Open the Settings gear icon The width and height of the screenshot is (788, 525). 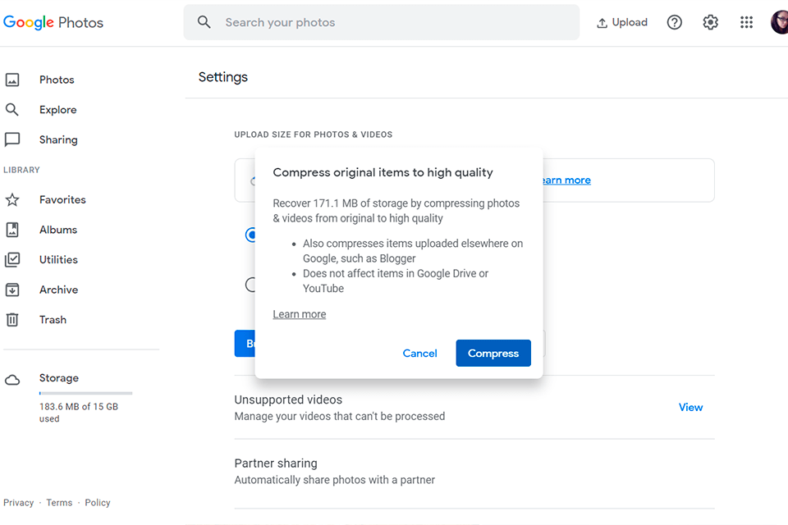click(x=711, y=22)
